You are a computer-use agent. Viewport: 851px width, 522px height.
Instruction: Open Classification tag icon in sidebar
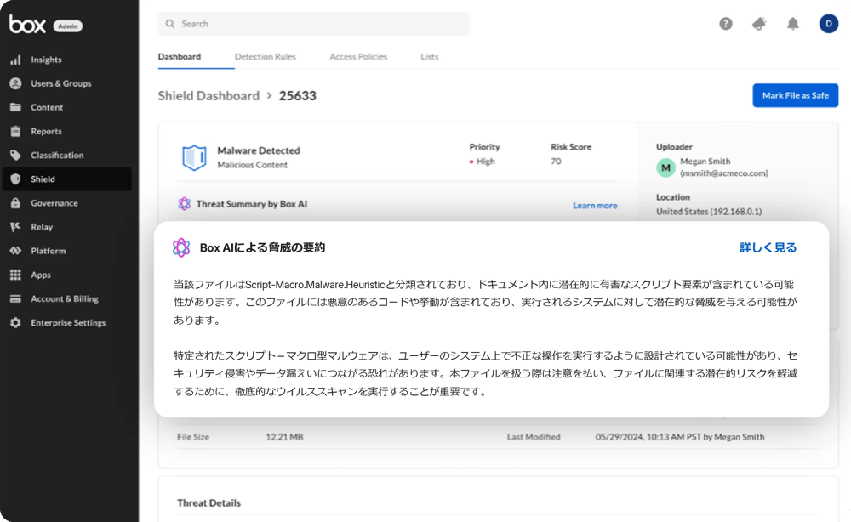click(x=15, y=156)
